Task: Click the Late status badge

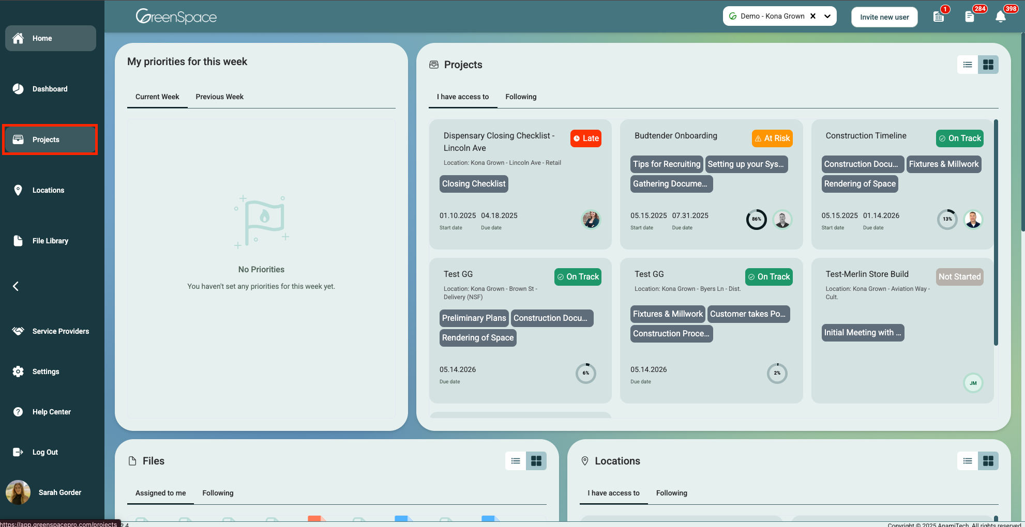Action: [x=586, y=138]
